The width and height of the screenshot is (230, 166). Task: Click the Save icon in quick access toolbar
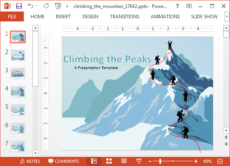click(x=19, y=6)
